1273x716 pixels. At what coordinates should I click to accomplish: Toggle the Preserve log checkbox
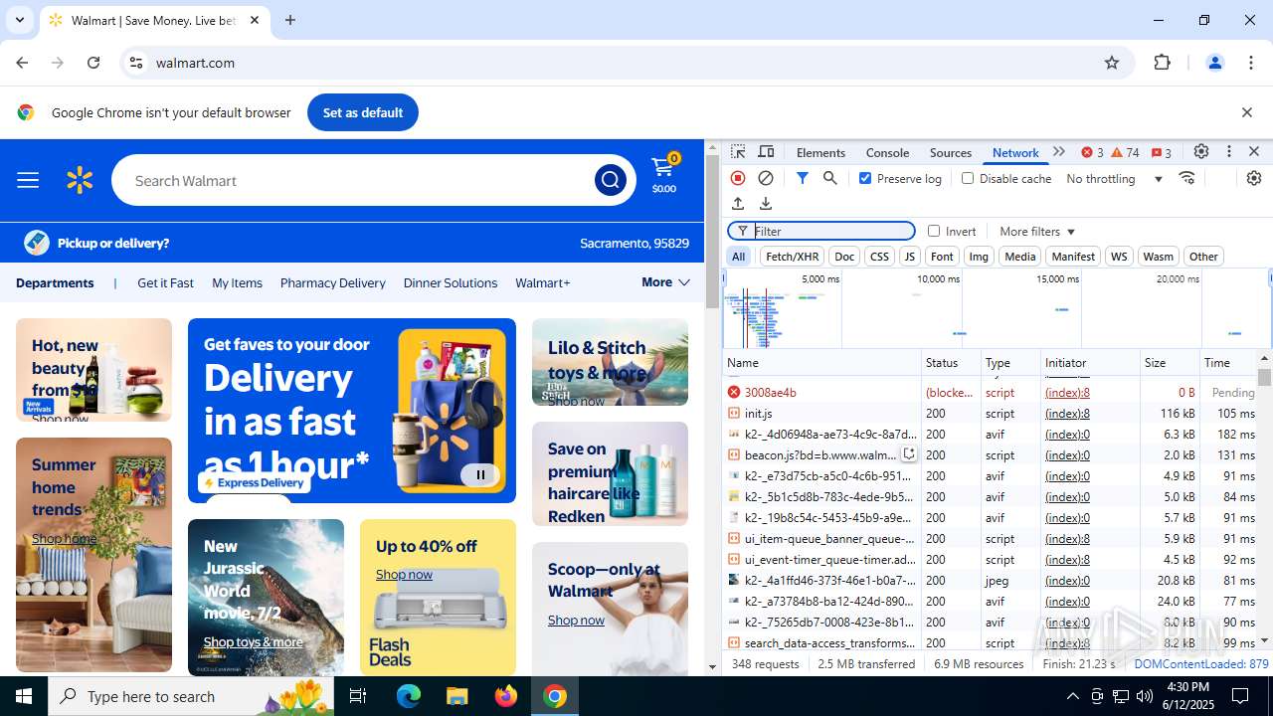pos(865,178)
